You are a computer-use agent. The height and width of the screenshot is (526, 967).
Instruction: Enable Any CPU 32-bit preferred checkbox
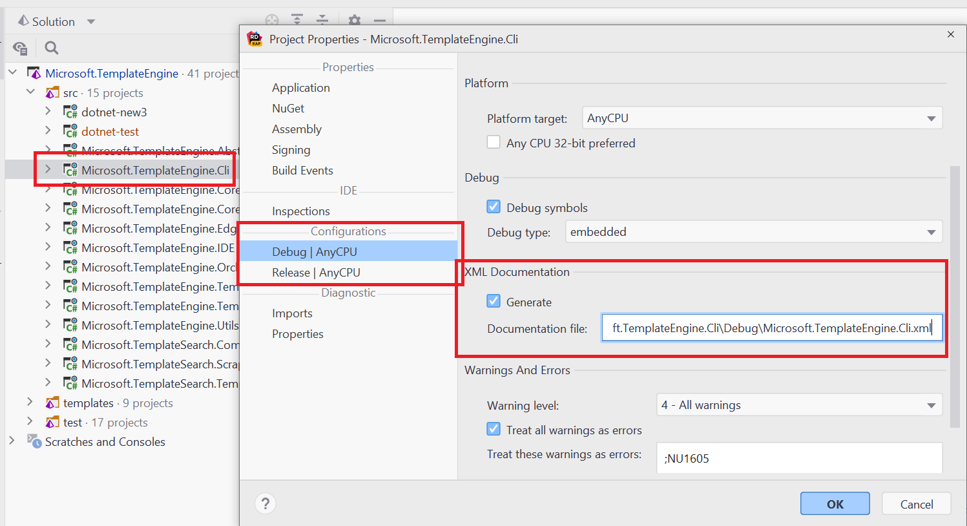point(494,142)
